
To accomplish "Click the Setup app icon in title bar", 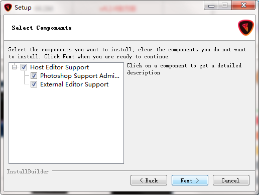I will 8,8.
